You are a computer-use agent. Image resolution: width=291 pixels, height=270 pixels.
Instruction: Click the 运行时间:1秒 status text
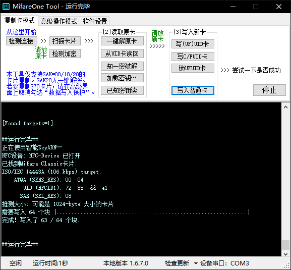(x=50, y=263)
